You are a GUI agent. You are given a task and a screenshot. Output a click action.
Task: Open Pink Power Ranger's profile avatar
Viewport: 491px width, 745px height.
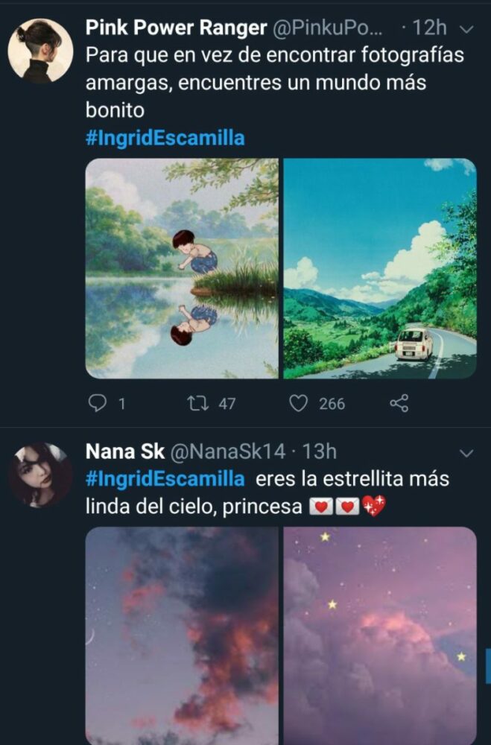(x=40, y=51)
